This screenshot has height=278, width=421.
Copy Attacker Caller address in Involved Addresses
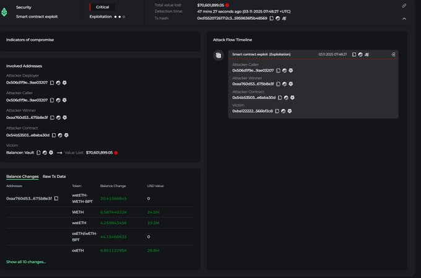coord(52,100)
